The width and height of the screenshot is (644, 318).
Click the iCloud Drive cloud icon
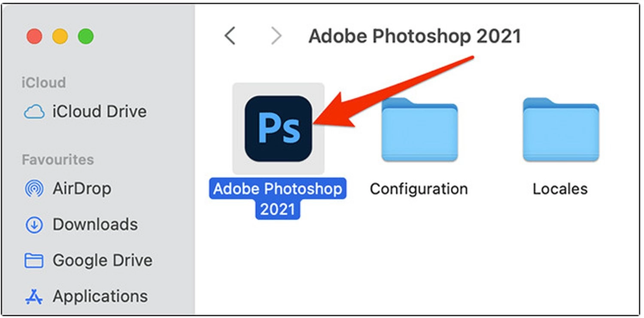(34, 112)
